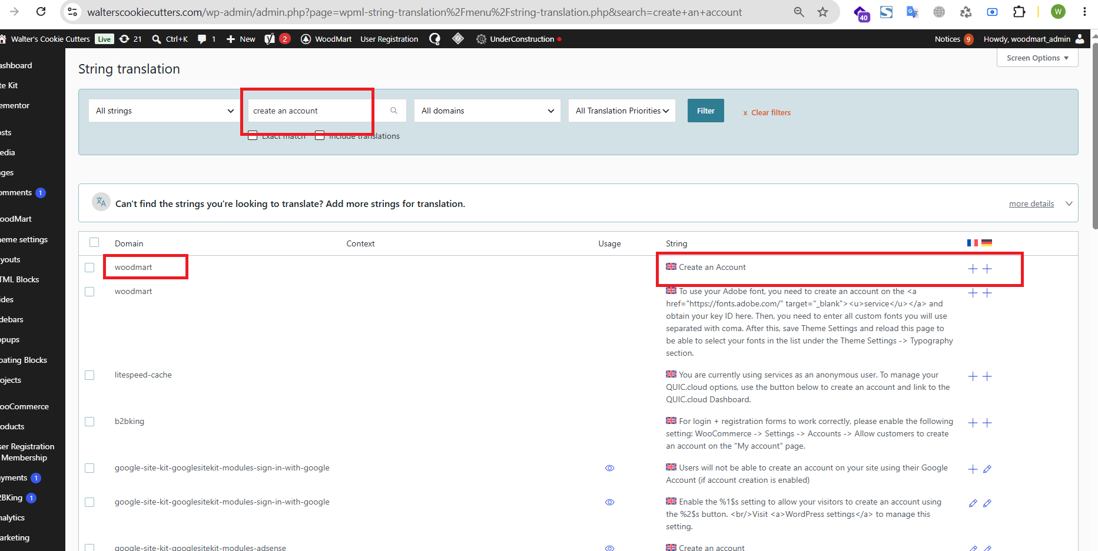Click the browser address bar URL

tap(414, 12)
